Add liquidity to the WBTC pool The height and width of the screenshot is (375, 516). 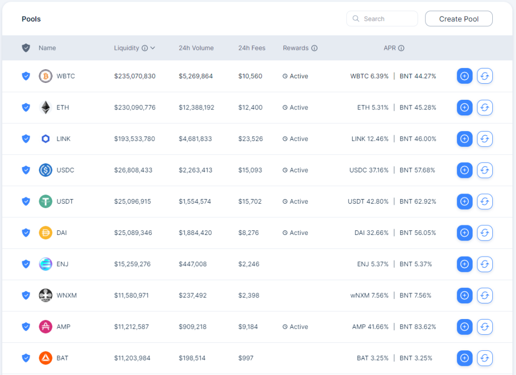464,76
